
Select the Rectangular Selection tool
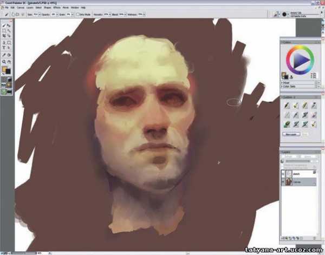4,31
